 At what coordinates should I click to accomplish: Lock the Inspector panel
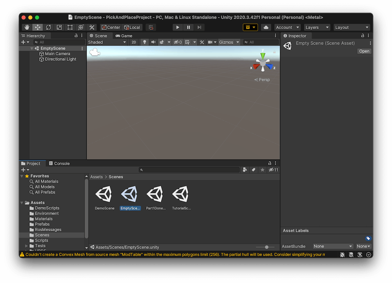tap(363, 36)
